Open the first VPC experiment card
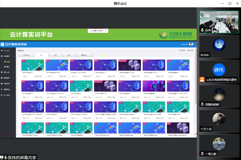Screen dimensions: 241x160 click(33, 65)
